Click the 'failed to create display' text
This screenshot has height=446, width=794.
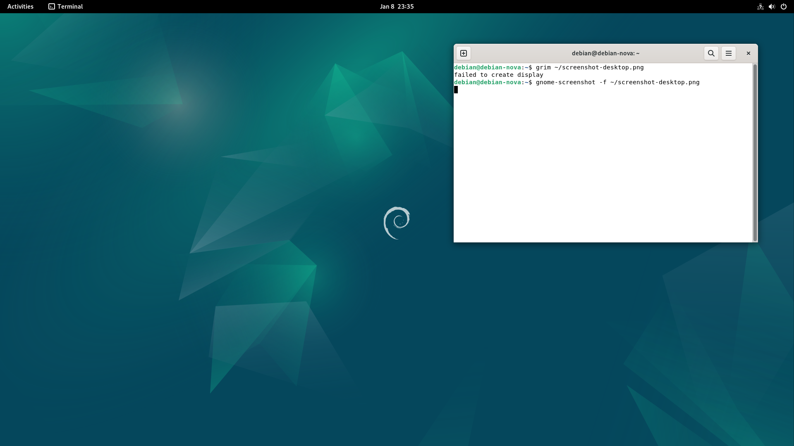pyautogui.click(x=499, y=75)
